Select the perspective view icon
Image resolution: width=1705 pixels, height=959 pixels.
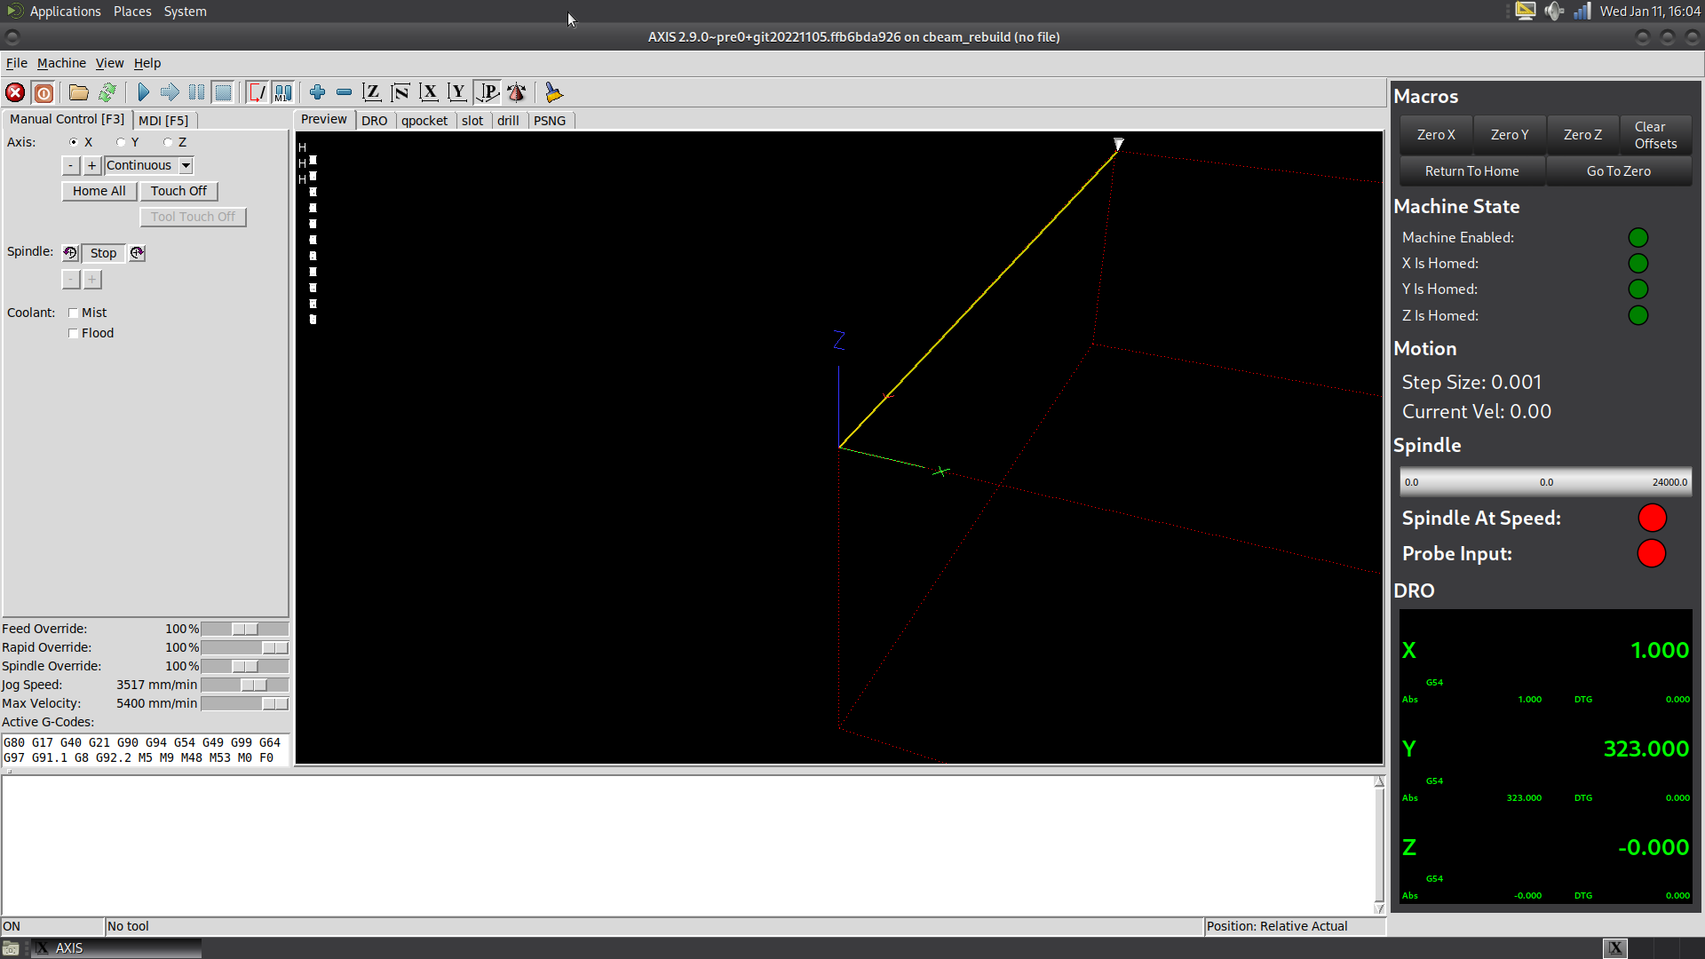(x=488, y=92)
